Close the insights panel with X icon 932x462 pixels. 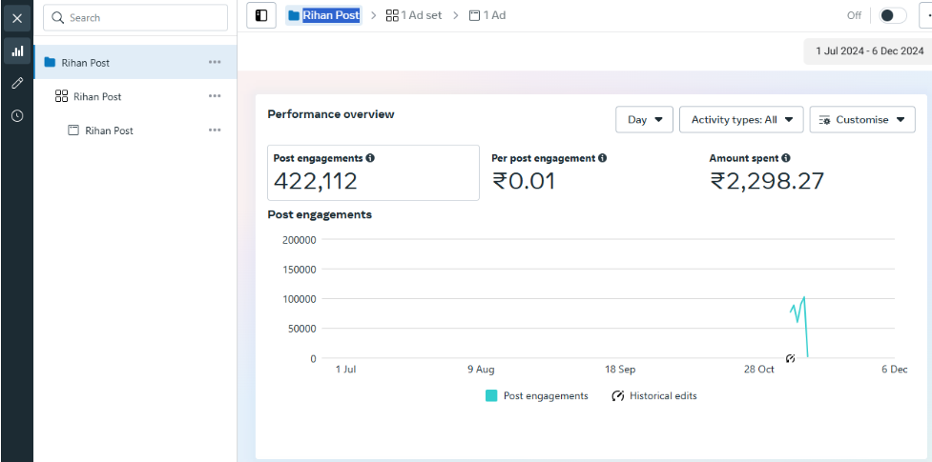coord(17,18)
